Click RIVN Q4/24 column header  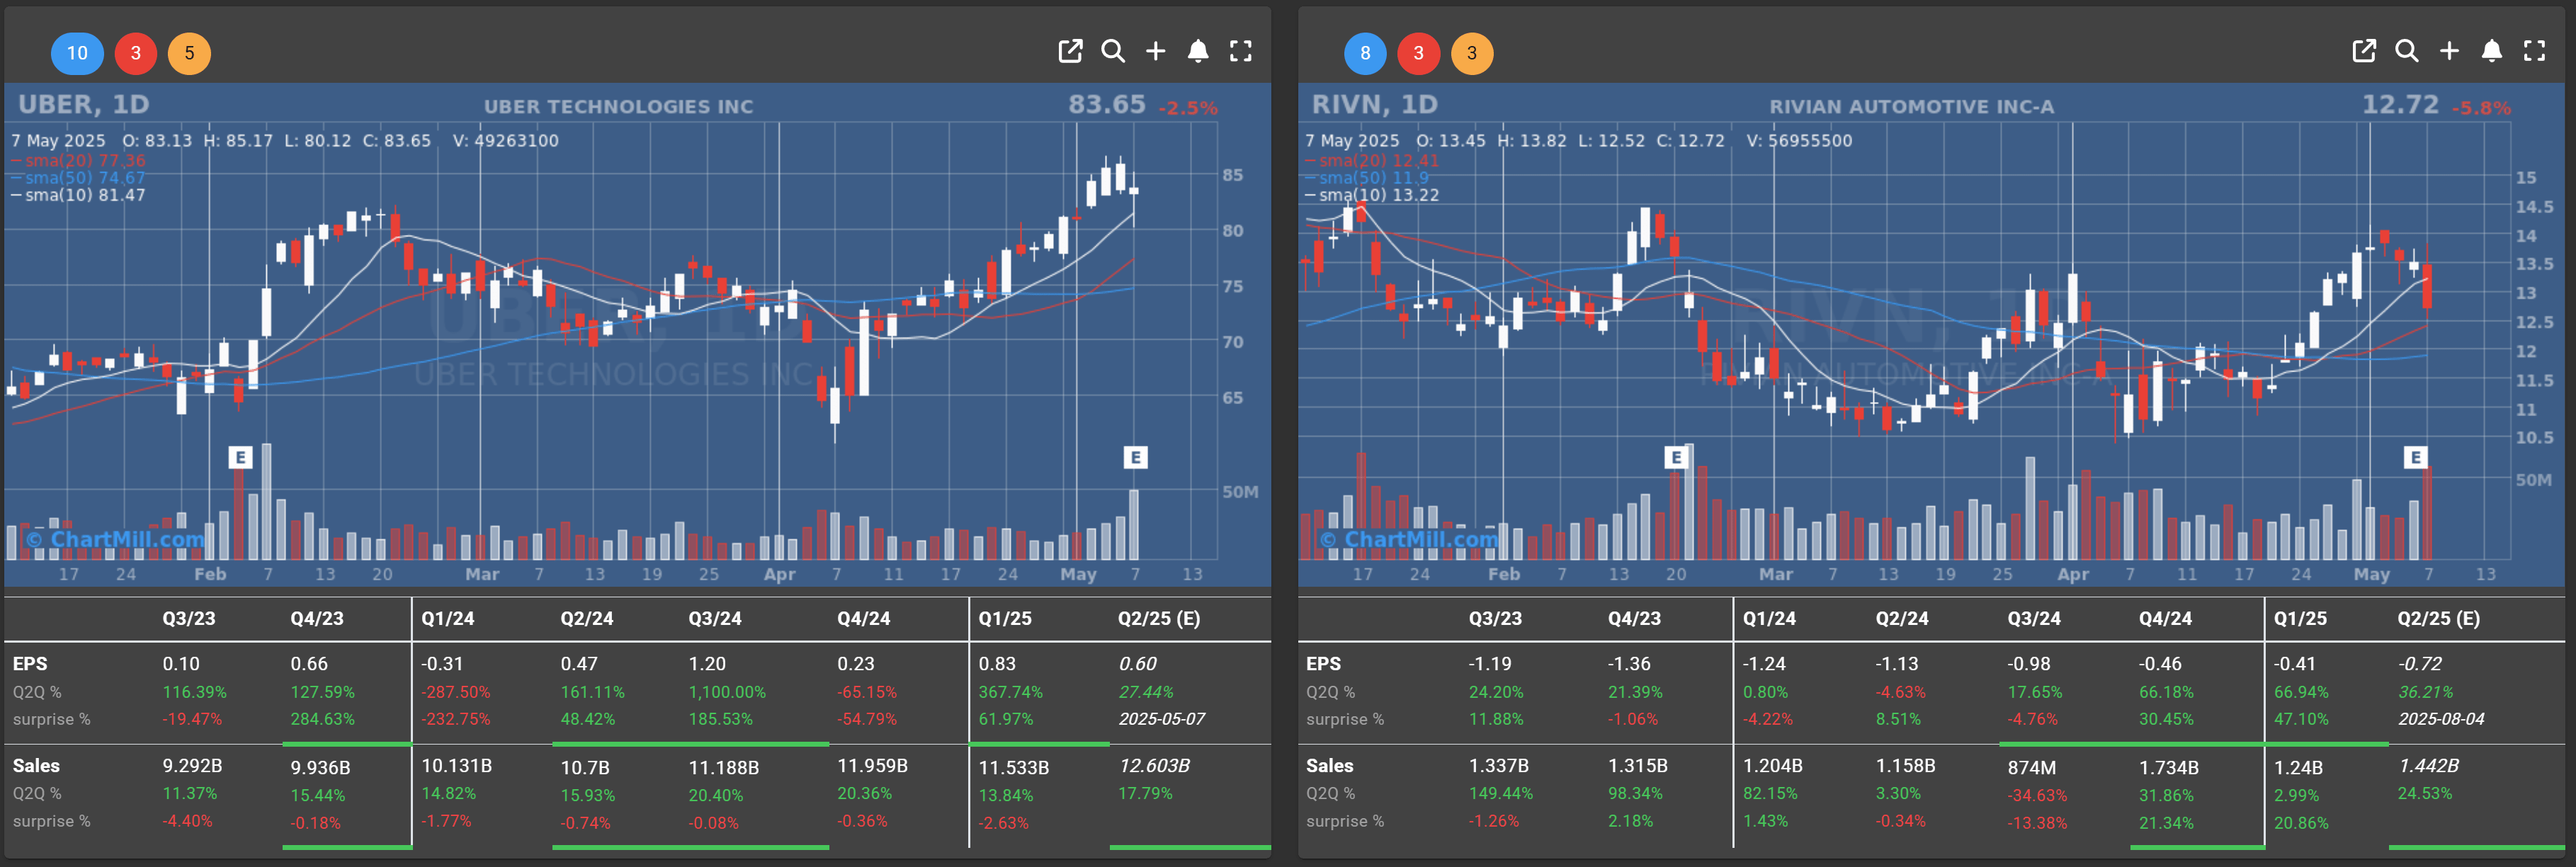coord(2165,619)
